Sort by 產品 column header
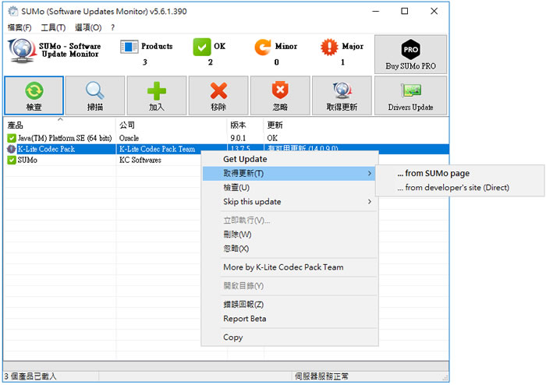The width and height of the screenshot is (546, 385). [16, 125]
